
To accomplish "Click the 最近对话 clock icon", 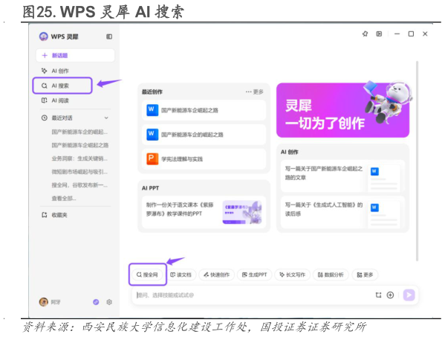I will tap(45, 118).
